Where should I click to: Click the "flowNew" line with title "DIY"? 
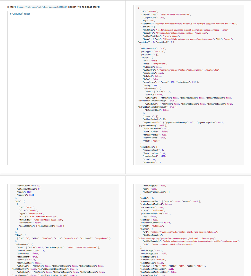pyautogui.click(x=173, y=266)
